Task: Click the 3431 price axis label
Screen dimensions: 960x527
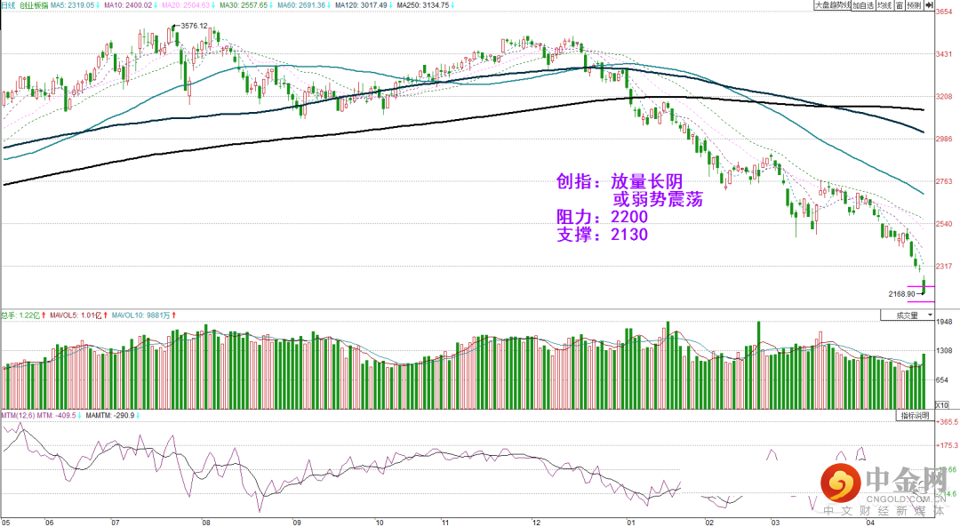Action: pos(944,54)
